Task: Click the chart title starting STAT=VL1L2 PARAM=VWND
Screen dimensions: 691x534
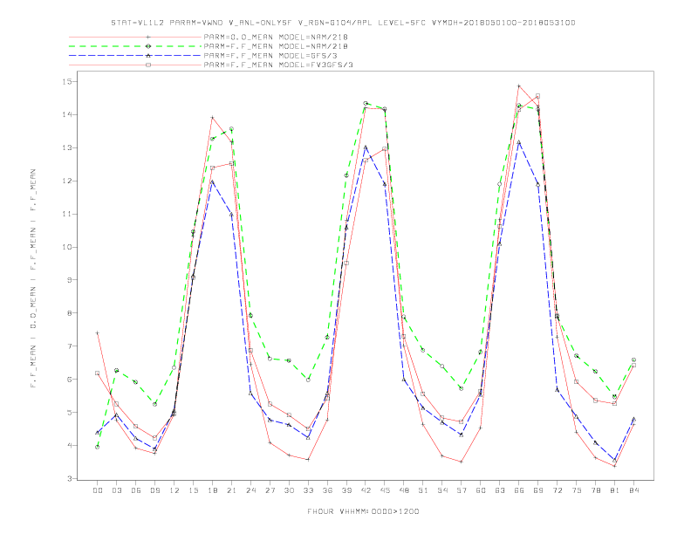Action: [x=343, y=23]
